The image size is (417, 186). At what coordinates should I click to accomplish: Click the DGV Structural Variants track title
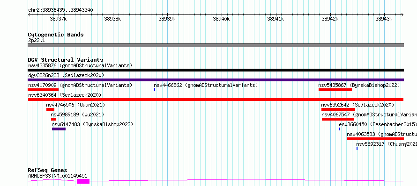[66, 60]
